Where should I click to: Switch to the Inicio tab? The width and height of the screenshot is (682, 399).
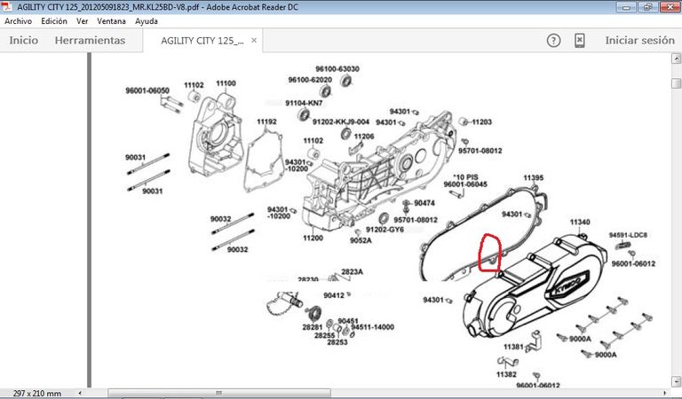coord(23,41)
